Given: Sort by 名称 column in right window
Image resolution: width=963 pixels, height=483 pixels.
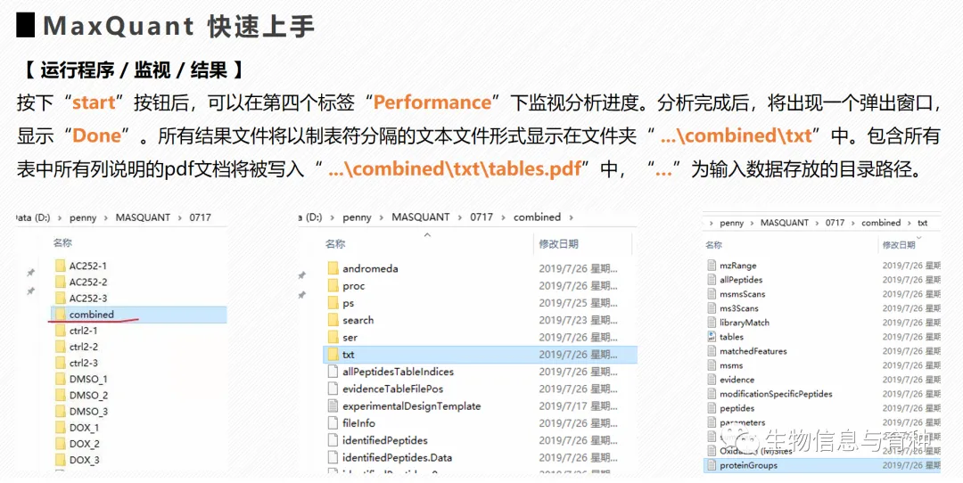Looking at the screenshot, I should (713, 245).
